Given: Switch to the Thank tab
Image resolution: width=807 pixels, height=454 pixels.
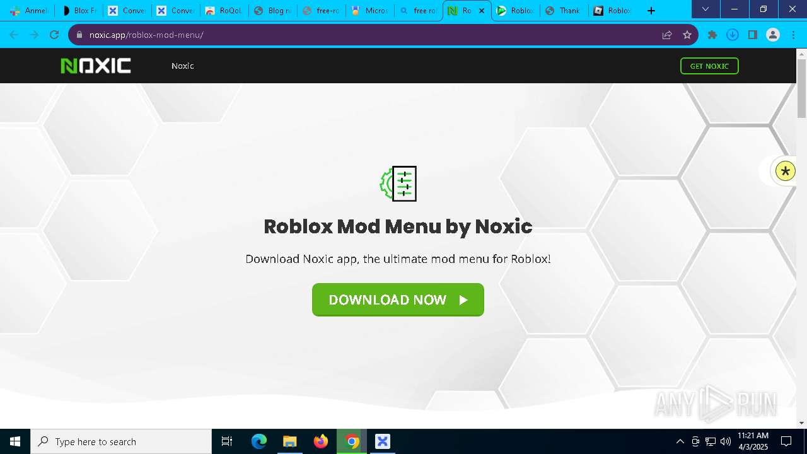Looking at the screenshot, I should coord(564,10).
